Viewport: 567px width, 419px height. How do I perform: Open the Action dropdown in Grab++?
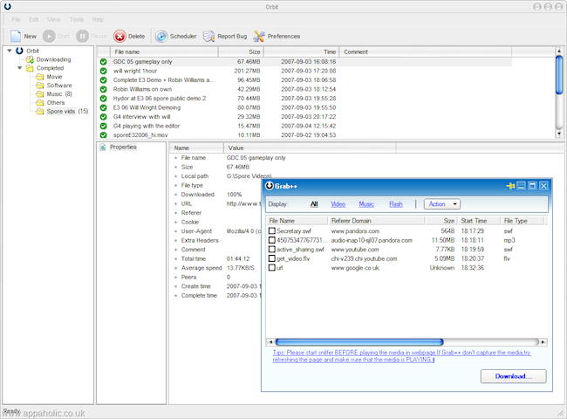[442, 204]
